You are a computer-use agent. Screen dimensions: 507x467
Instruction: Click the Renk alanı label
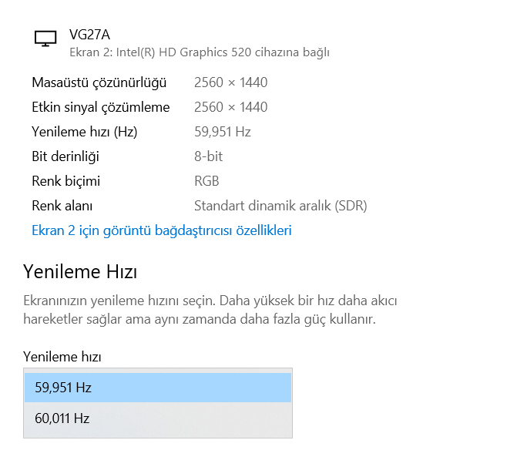coord(62,206)
